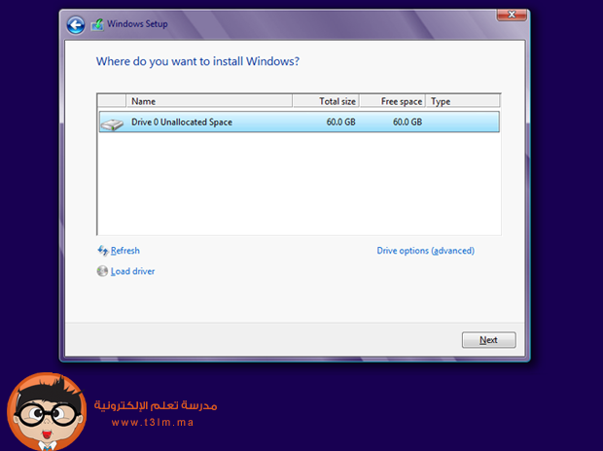Click the Windows Setup title icon
This screenshot has width=603, height=451.
pyautogui.click(x=97, y=25)
